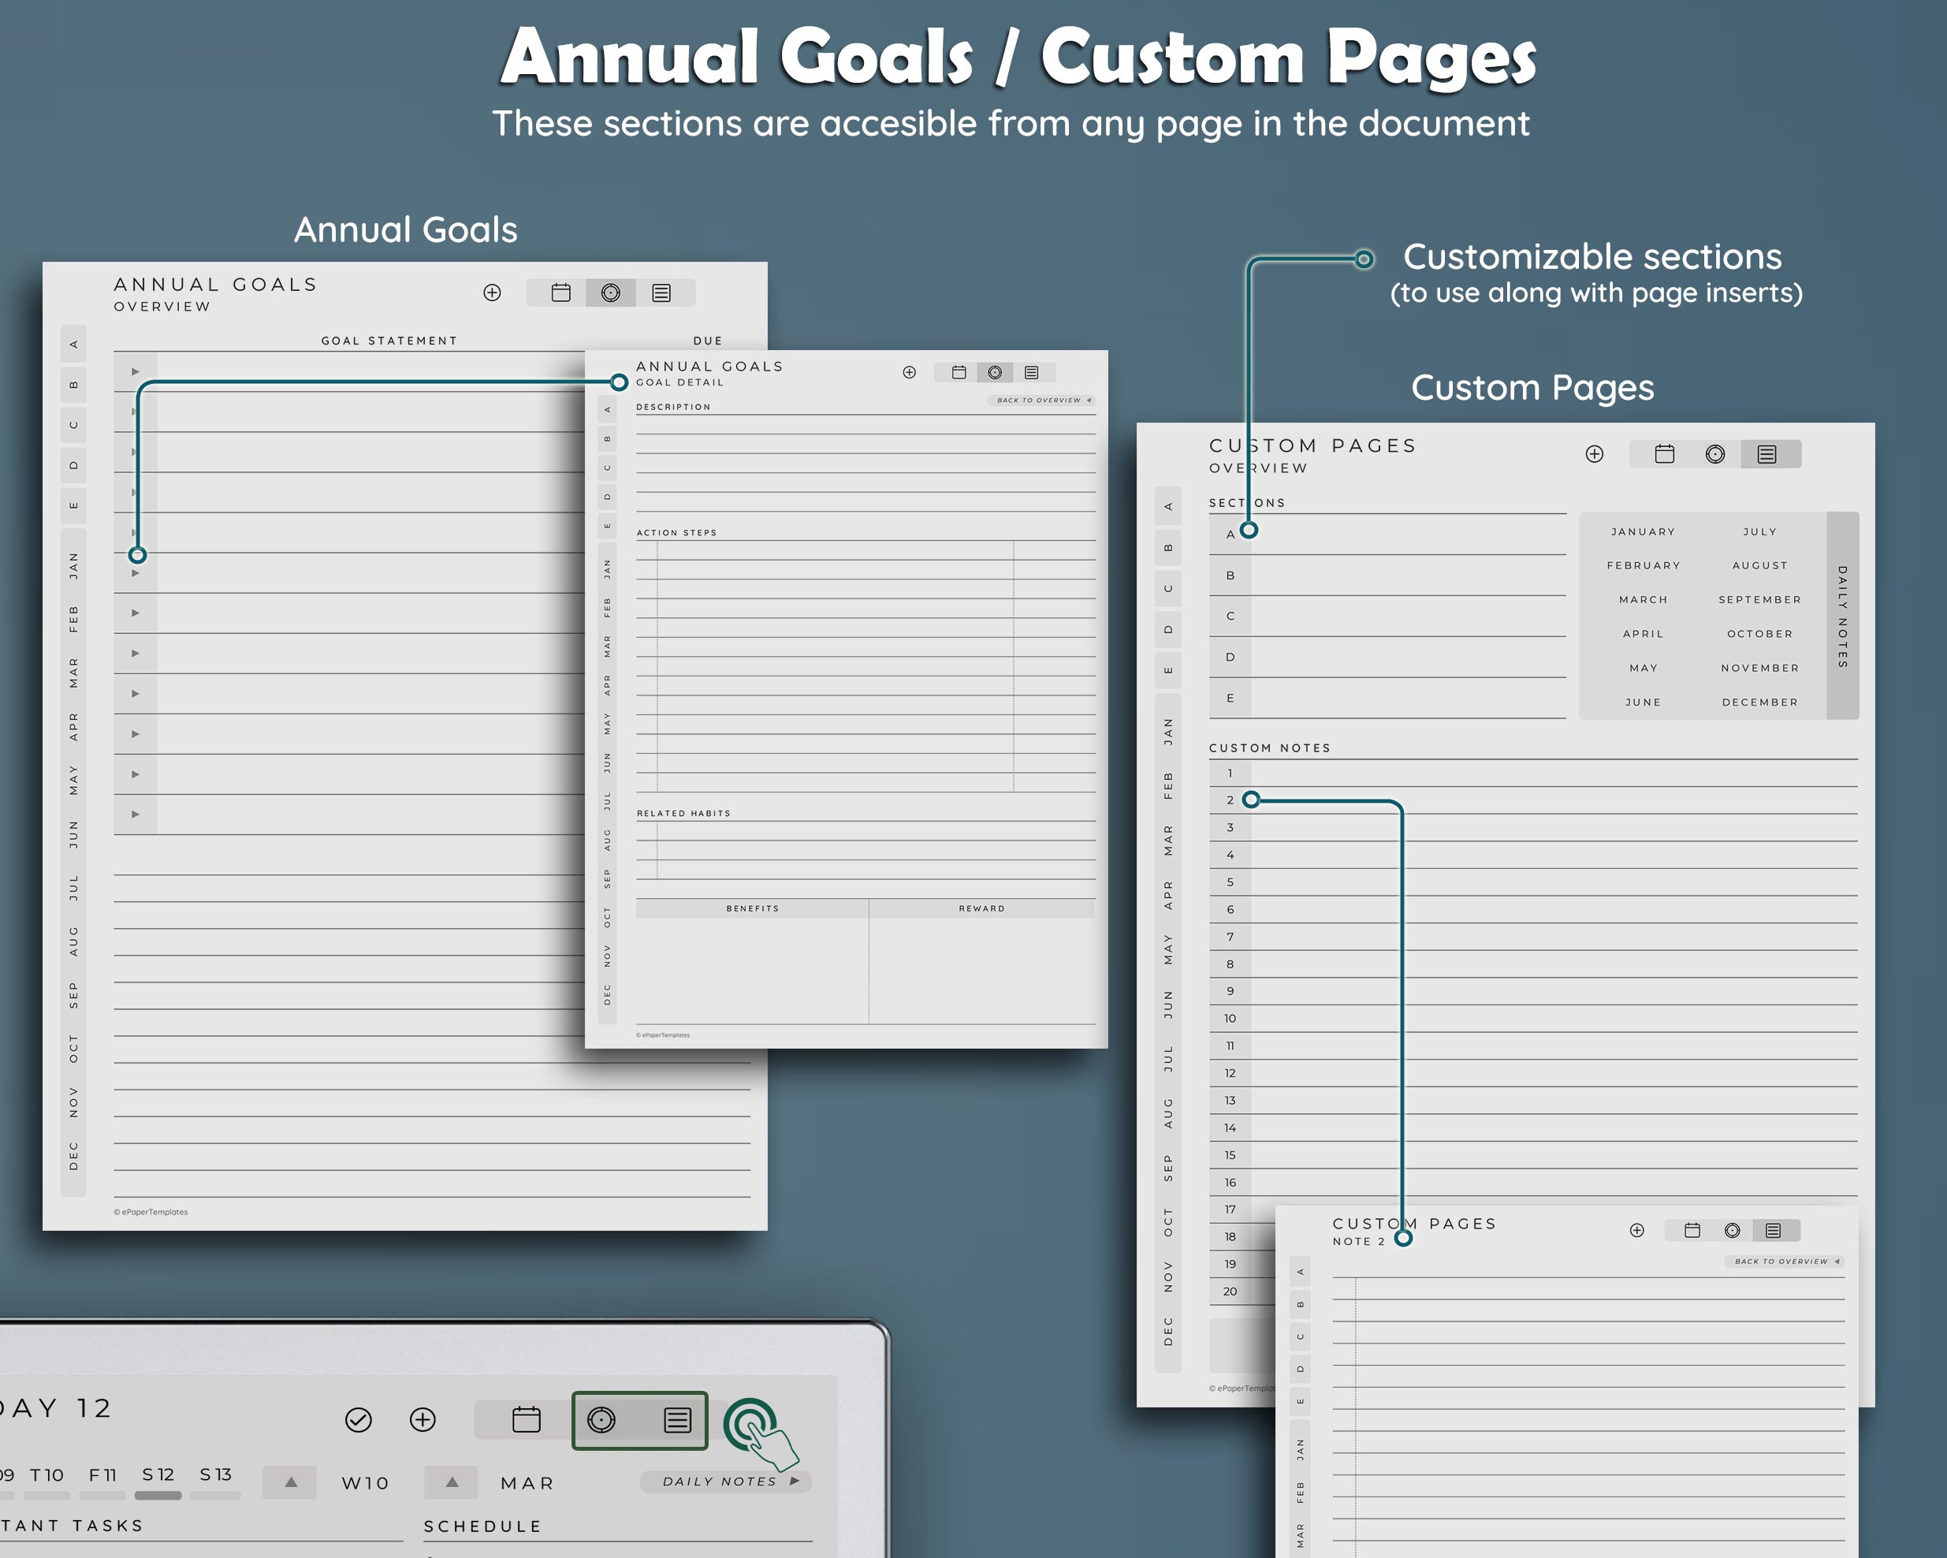The height and width of the screenshot is (1558, 1947).
Task: Click the plus icon on Custom Pages Note 2
Action: click(x=1638, y=1230)
